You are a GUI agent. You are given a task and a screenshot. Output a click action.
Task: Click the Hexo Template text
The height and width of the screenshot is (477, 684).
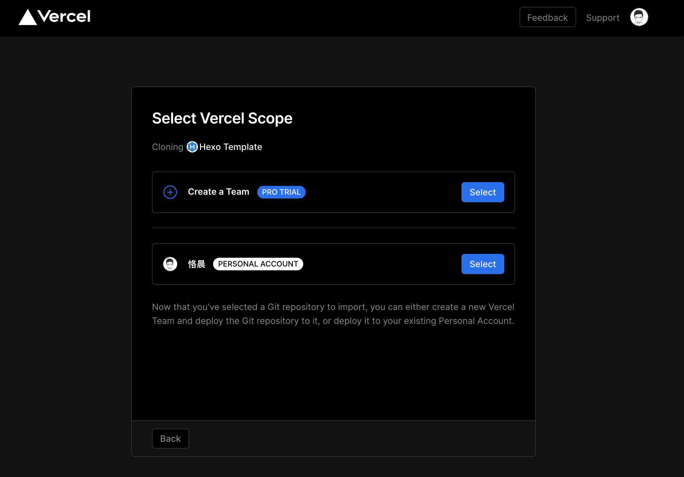[x=230, y=147]
